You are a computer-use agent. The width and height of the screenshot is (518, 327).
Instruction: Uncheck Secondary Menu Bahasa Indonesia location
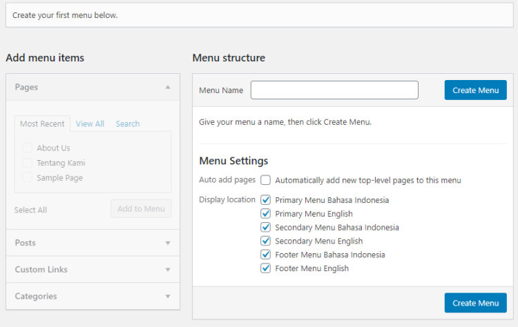click(265, 228)
